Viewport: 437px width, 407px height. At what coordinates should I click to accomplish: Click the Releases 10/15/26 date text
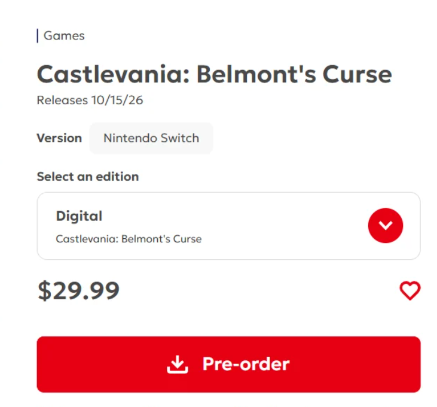coord(90,100)
